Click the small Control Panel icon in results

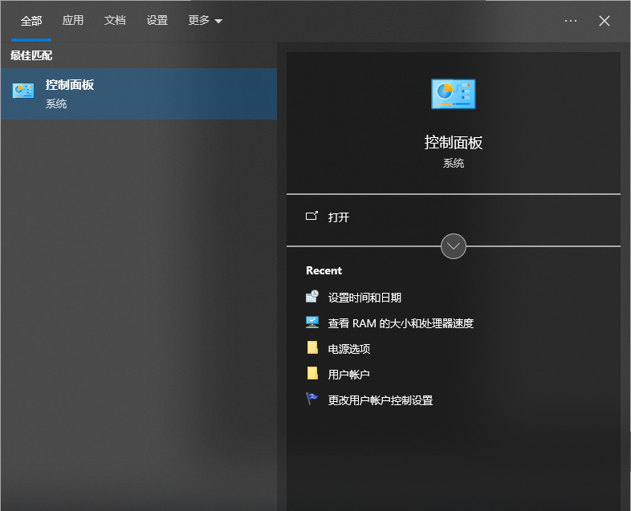click(x=23, y=91)
